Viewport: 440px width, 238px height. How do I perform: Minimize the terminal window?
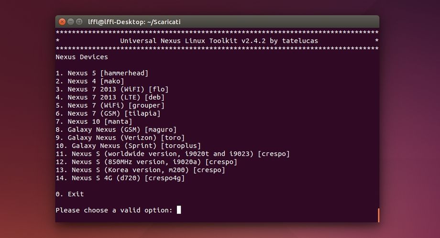(71, 22)
